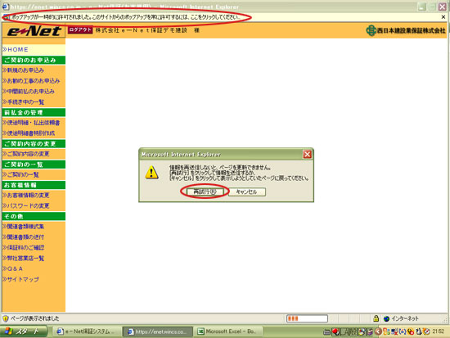Click the West Japan Construction company logo

(x=406, y=30)
